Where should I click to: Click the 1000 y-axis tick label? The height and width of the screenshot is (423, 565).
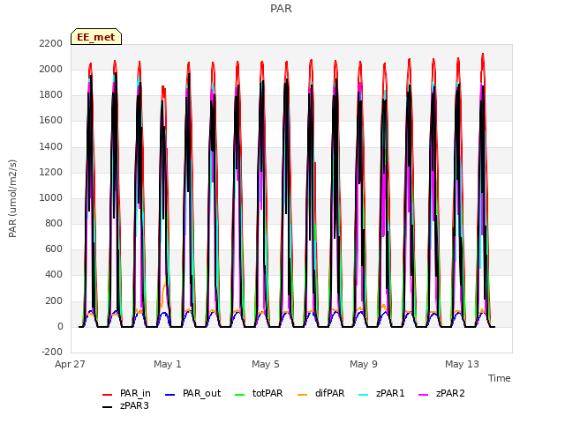tap(51, 197)
